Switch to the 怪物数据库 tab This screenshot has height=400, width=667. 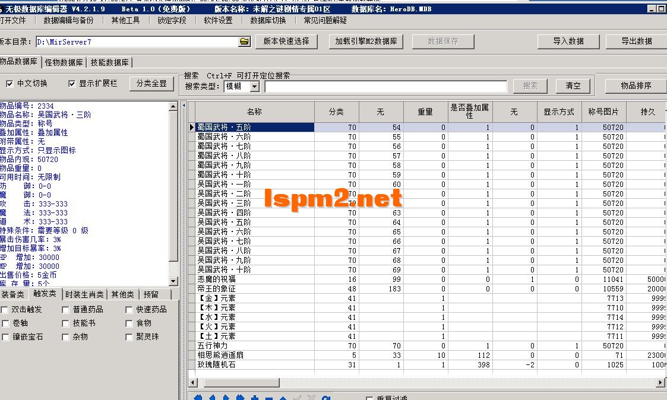coord(64,62)
